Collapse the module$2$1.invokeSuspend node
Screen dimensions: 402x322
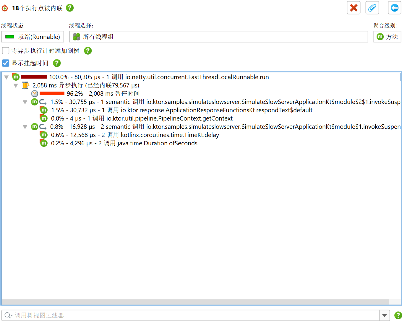pyautogui.click(x=25, y=102)
